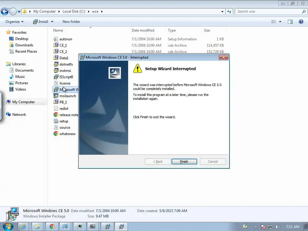
Task: Select the autorun file icon
Action: tap(56, 39)
